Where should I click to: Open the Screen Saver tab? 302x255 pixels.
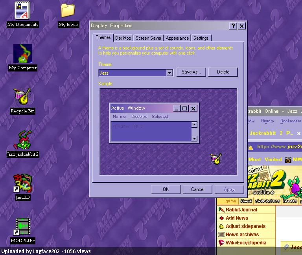click(x=148, y=38)
